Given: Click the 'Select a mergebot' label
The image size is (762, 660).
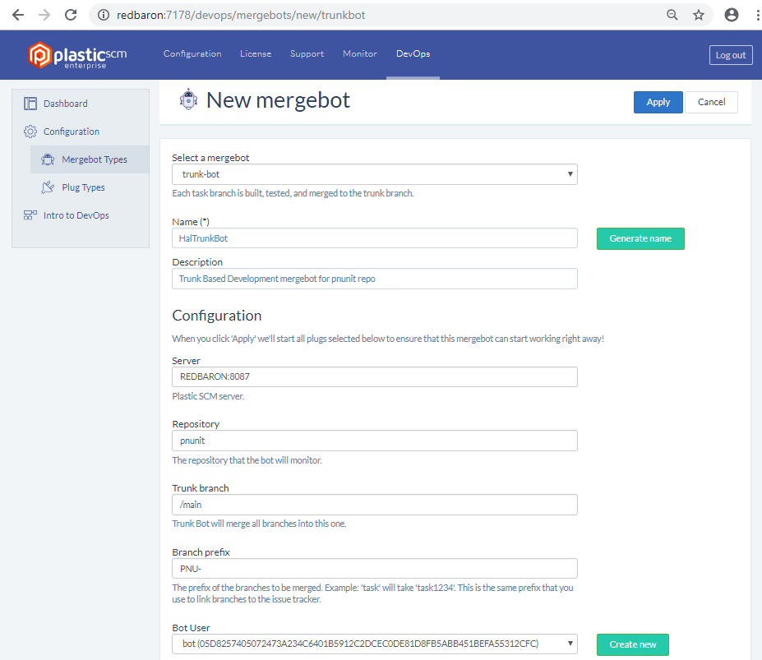Looking at the screenshot, I should pos(210,158).
